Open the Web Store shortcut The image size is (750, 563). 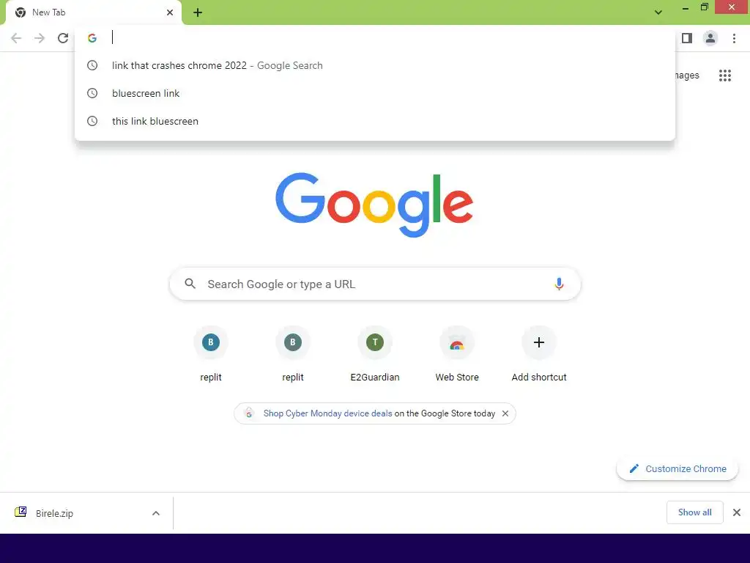[457, 353]
